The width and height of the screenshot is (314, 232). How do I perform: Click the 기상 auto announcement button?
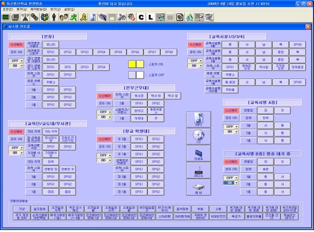22,209
